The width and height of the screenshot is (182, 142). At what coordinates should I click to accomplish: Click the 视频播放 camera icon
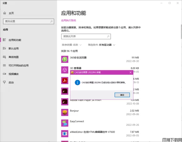(x=4, y=74)
